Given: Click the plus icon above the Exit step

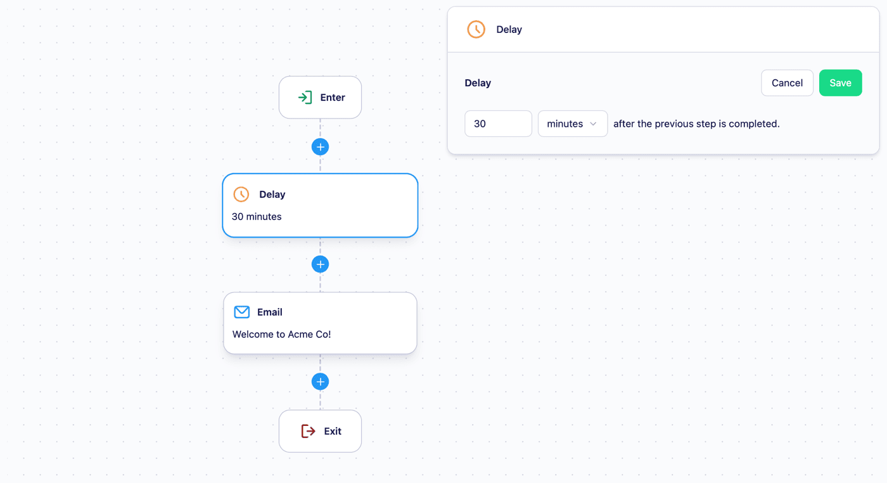Looking at the screenshot, I should click(x=320, y=381).
